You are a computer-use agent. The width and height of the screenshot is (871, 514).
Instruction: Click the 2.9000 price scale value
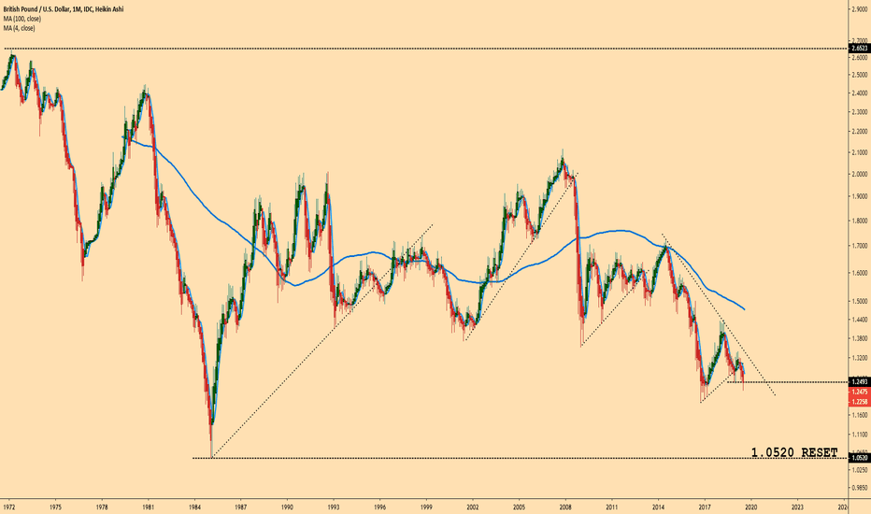coord(860,8)
